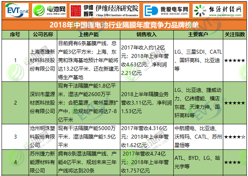Open the 上海恩捷新材料科技股份有限公司 company name
248x176 pixels.
click(x=43, y=61)
